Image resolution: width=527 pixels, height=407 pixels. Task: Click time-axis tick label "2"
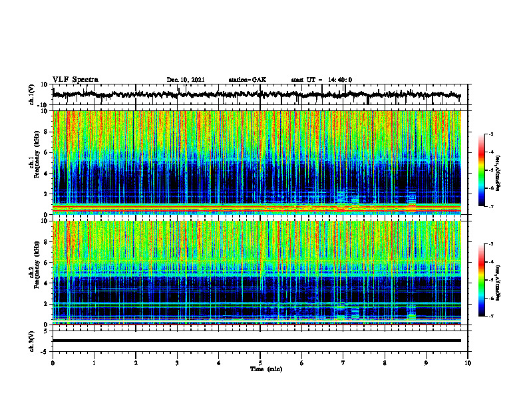[136, 363]
